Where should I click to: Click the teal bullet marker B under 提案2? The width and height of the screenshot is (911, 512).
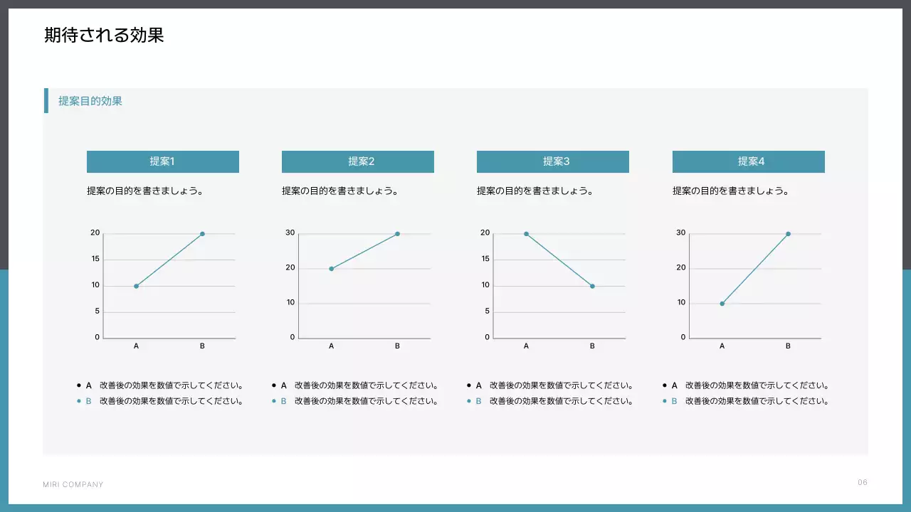coord(273,400)
